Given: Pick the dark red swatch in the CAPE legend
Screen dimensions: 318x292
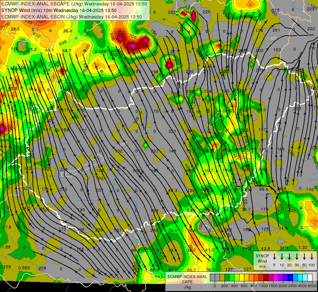Looking at the screenshot, I should (x=266, y=278).
